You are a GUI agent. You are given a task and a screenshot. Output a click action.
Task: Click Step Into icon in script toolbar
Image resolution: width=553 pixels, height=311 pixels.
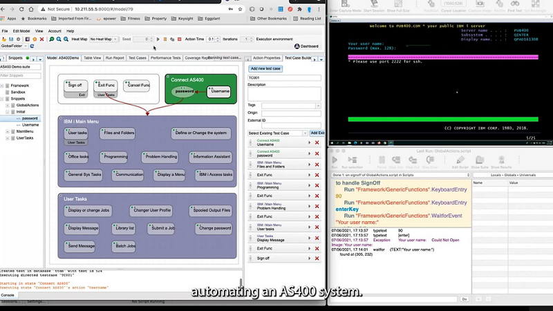(396, 160)
